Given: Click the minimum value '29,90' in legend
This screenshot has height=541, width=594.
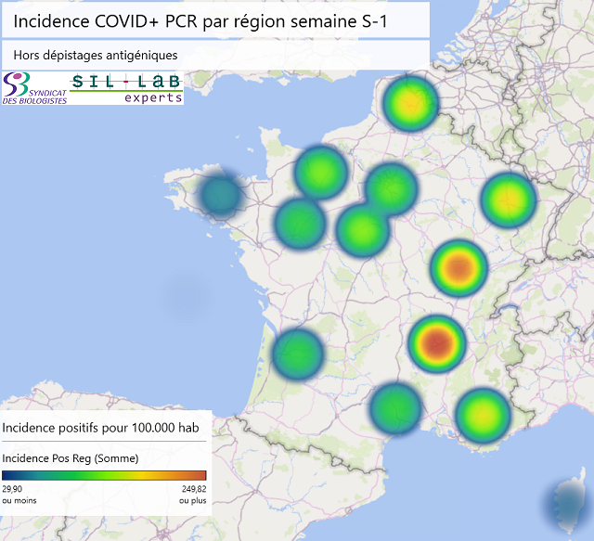Looking at the screenshot, I should coord(12,489).
